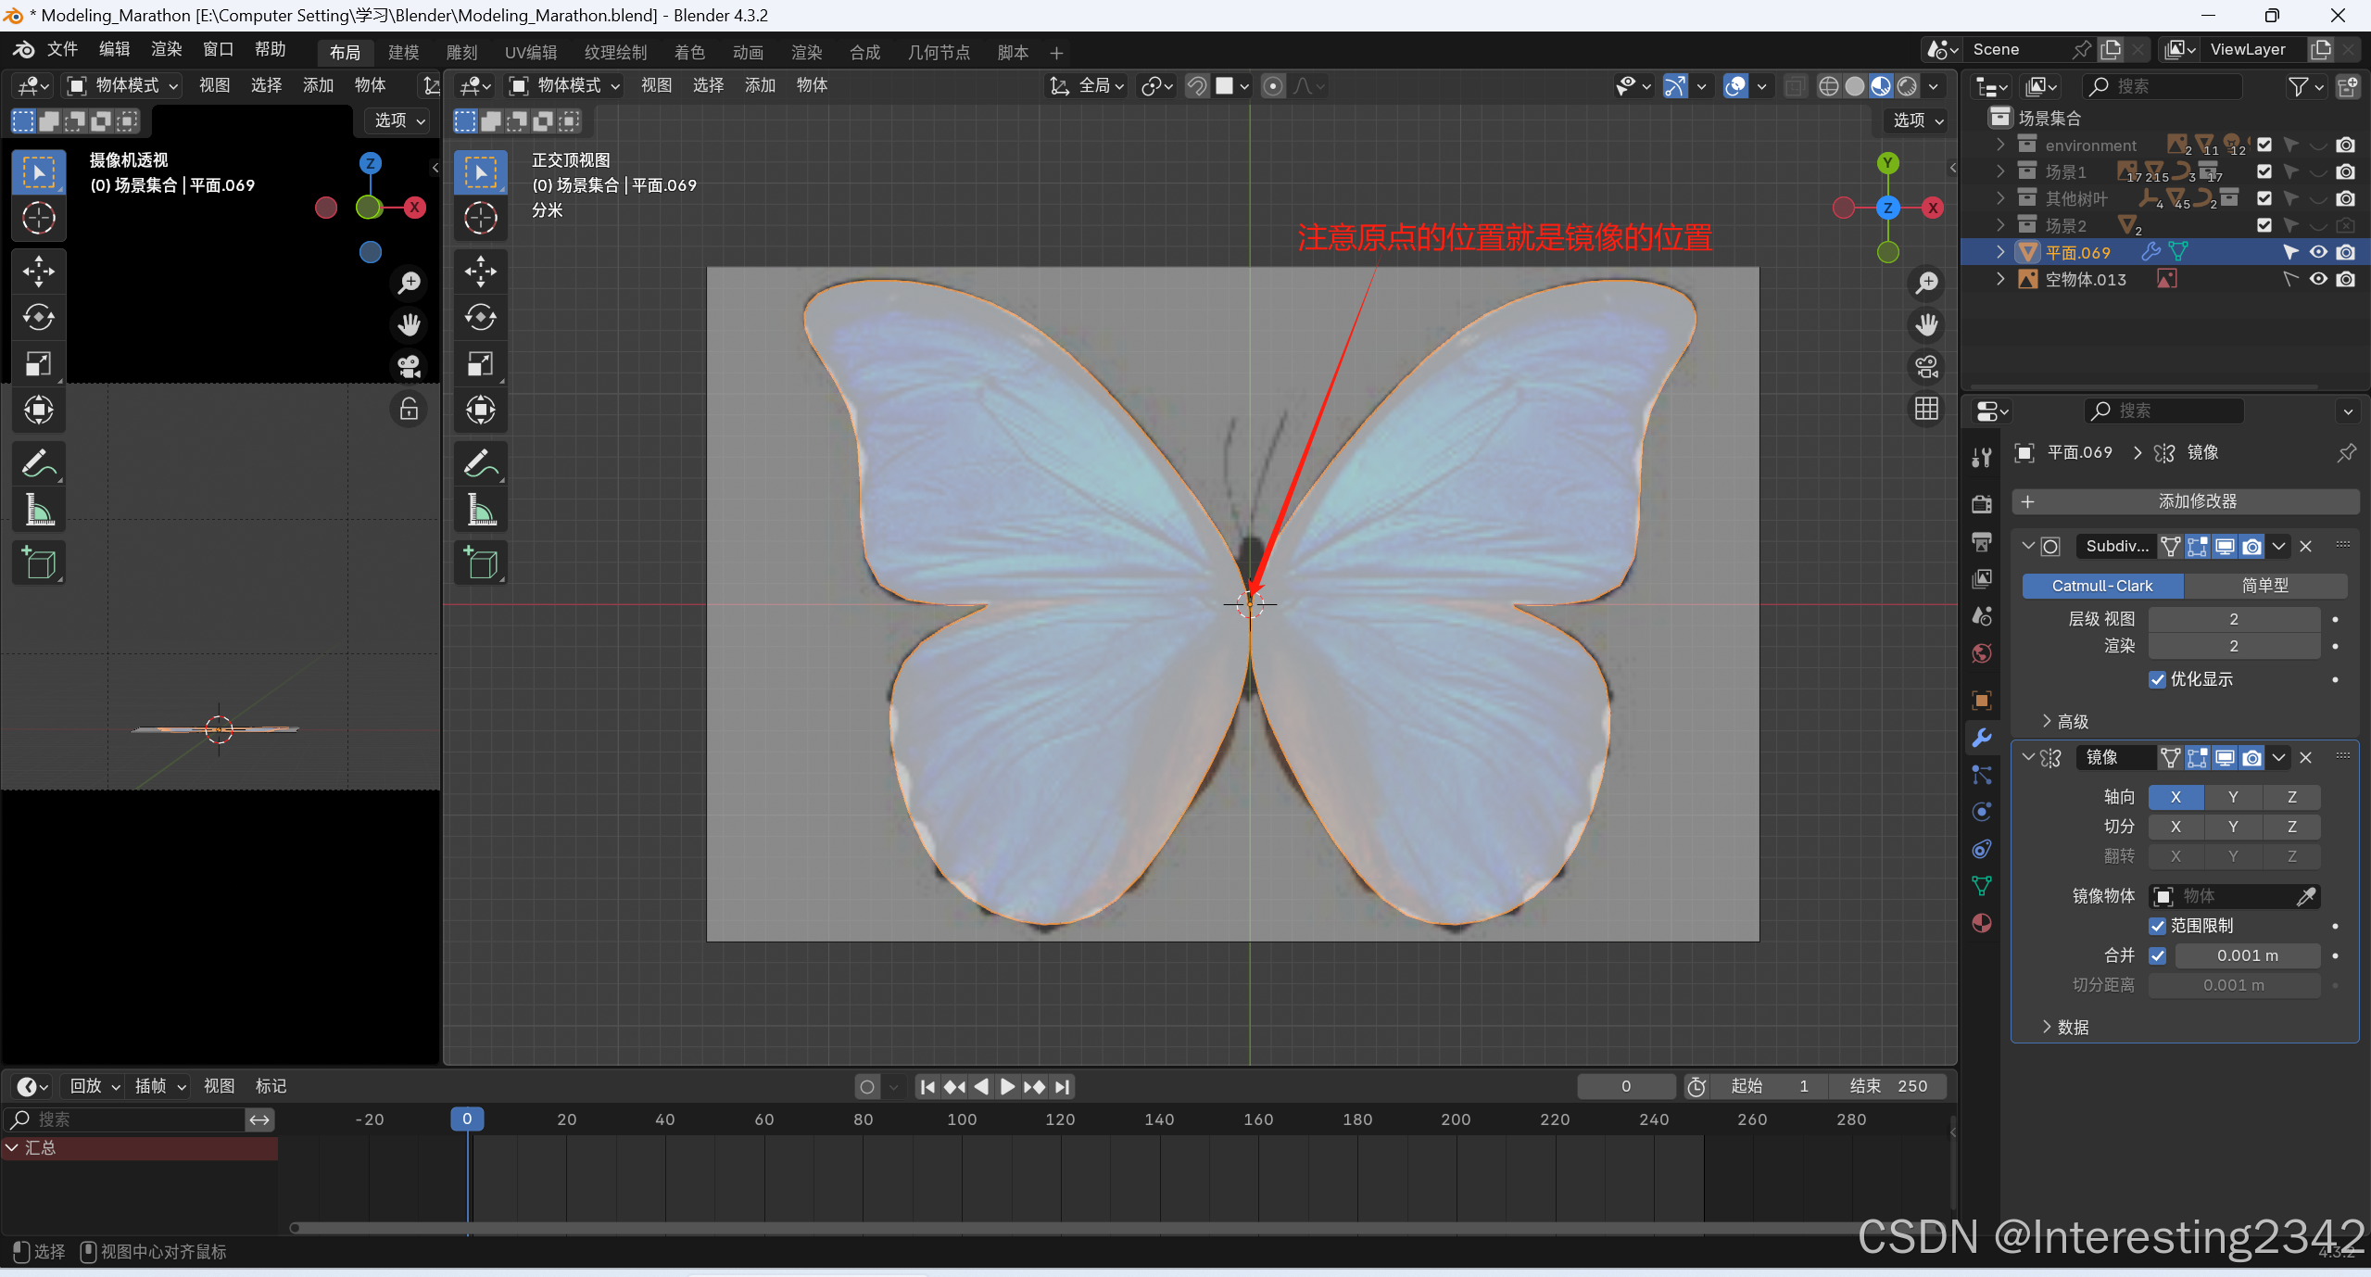This screenshot has height=1277, width=2371.
Task: Open the 物体模式 dropdown in top viewport
Action: point(565,85)
